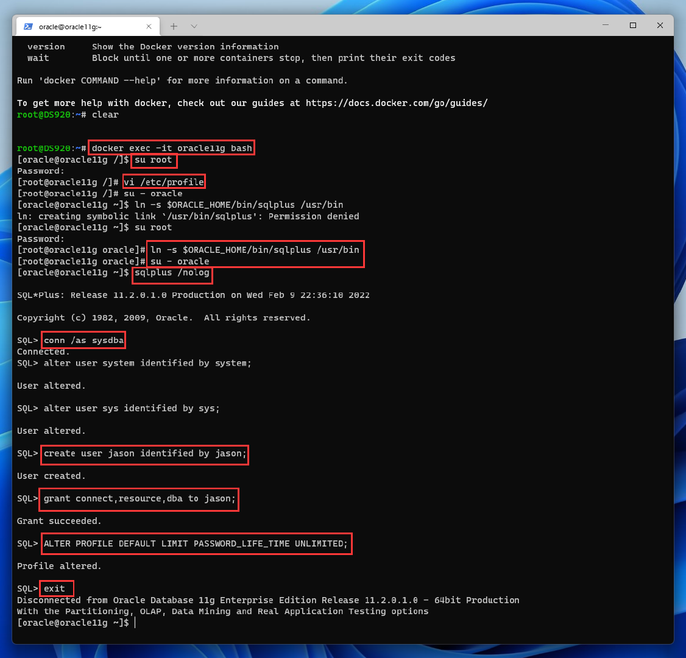Screen dimensions: 686x658
Task: Close the oracle@oracle11g terminal tab
Action: tap(149, 27)
